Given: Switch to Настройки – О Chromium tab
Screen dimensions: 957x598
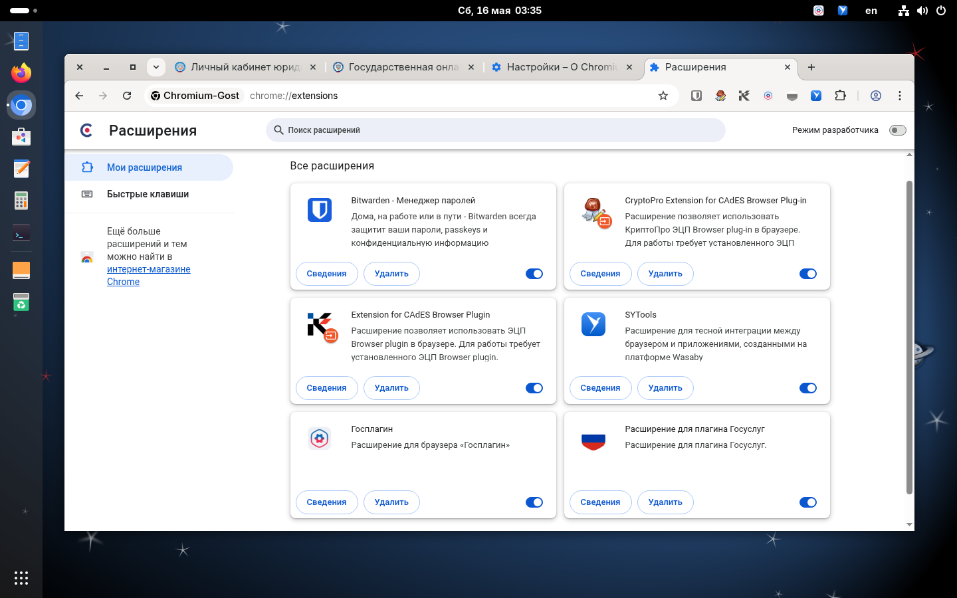Looking at the screenshot, I should pyautogui.click(x=562, y=67).
